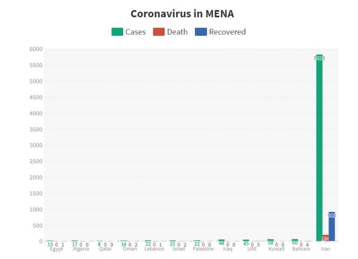Click the Palestine axis label
358x259 pixels.
click(203, 249)
